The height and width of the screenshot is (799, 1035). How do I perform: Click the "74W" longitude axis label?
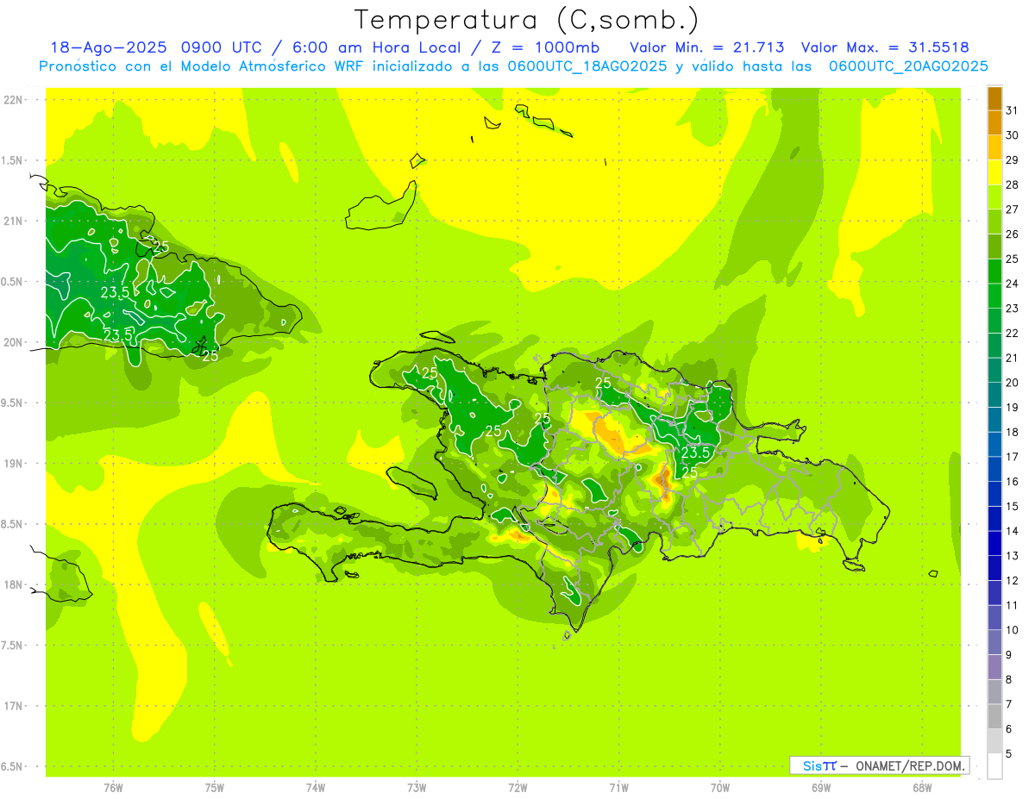pos(316,787)
